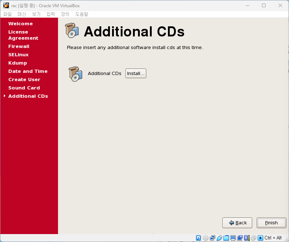Select Date and Time in the sidebar
289x242 pixels.
coord(28,71)
